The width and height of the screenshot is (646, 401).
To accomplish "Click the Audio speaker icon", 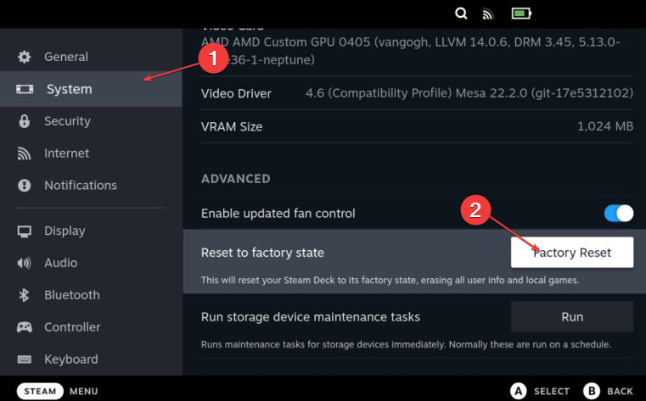I will tap(24, 263).
